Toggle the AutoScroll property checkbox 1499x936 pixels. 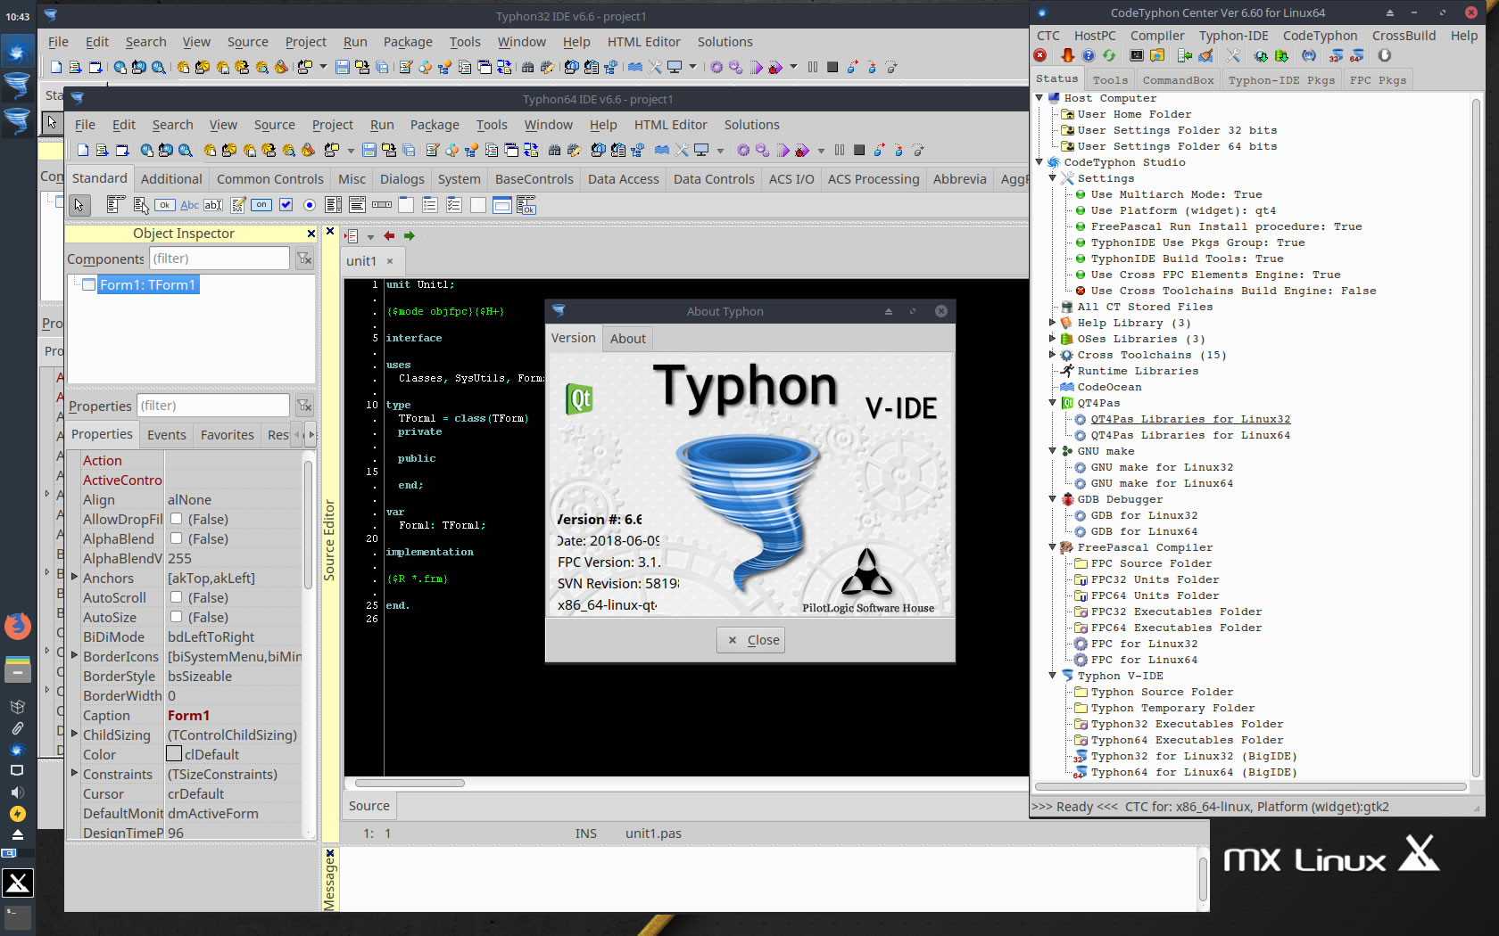point(177,597)
